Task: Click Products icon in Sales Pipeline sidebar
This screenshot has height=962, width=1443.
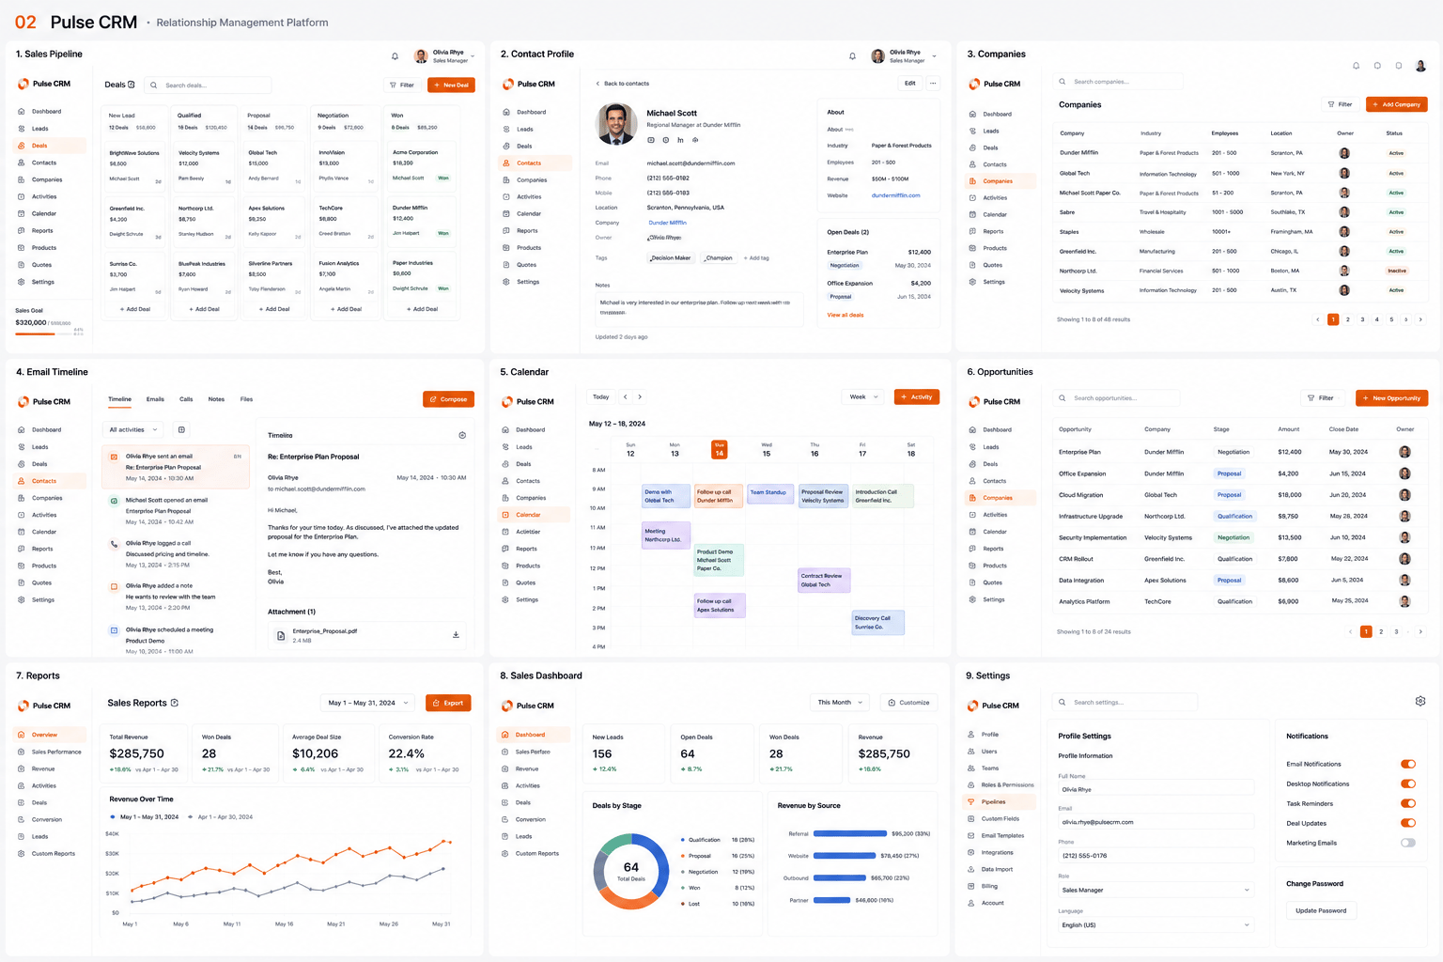Action: point(22,248)
